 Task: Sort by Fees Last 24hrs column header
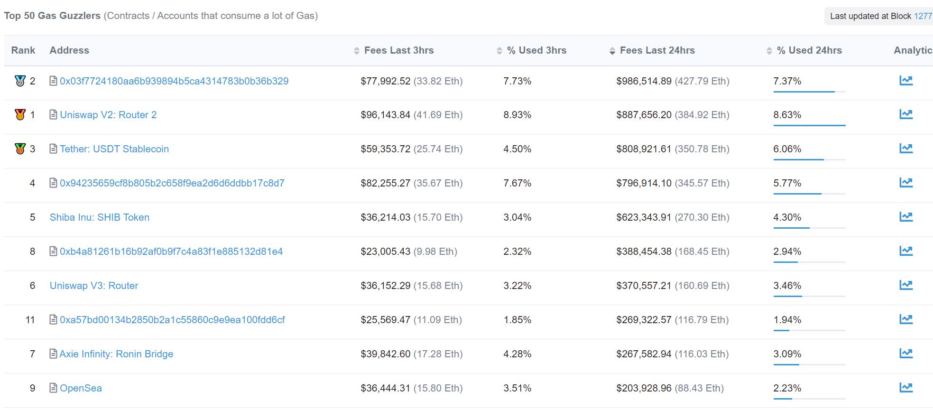click(x=656, y=50)
